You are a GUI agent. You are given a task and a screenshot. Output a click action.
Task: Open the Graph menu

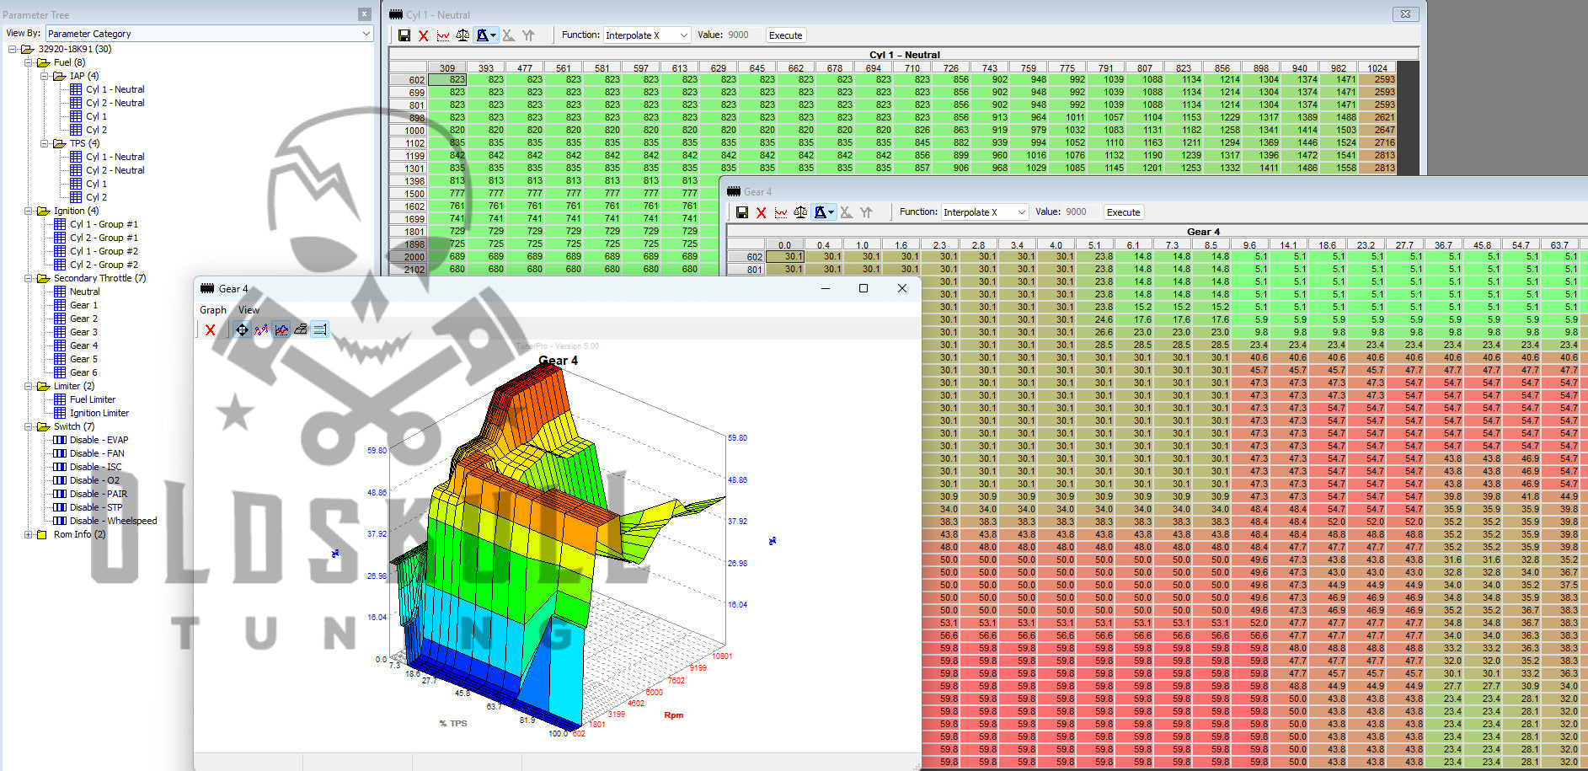click(x=213, y=310)
